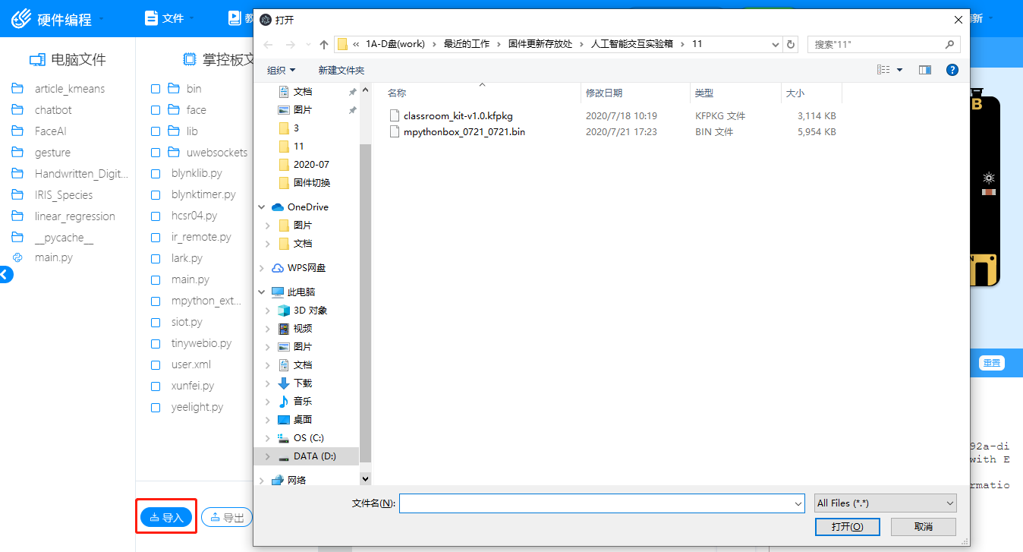Image resolution: width=1023 pixels, height=552 pixels.
Task: Expand the 网络 tree node
Action: (262, 480)
